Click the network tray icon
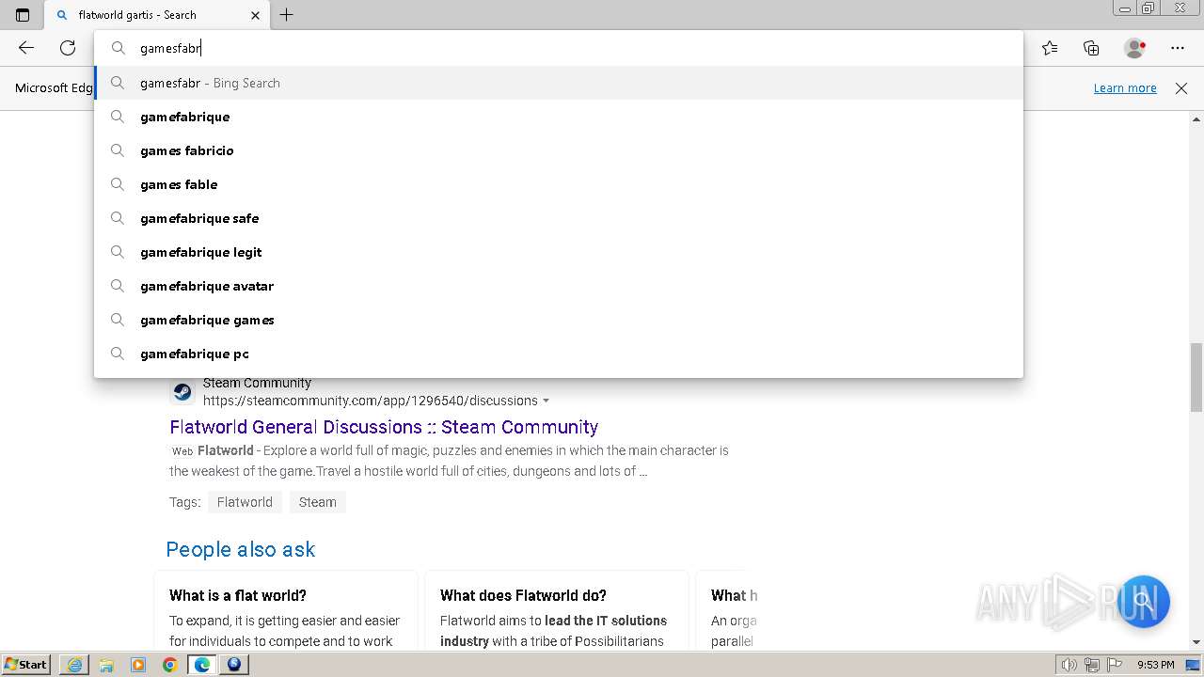 [1091, 665]
